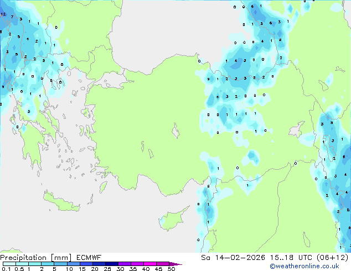351x271 pixels.
Task: Click the legend value '0.1'
Action: [x=6, y=269]
